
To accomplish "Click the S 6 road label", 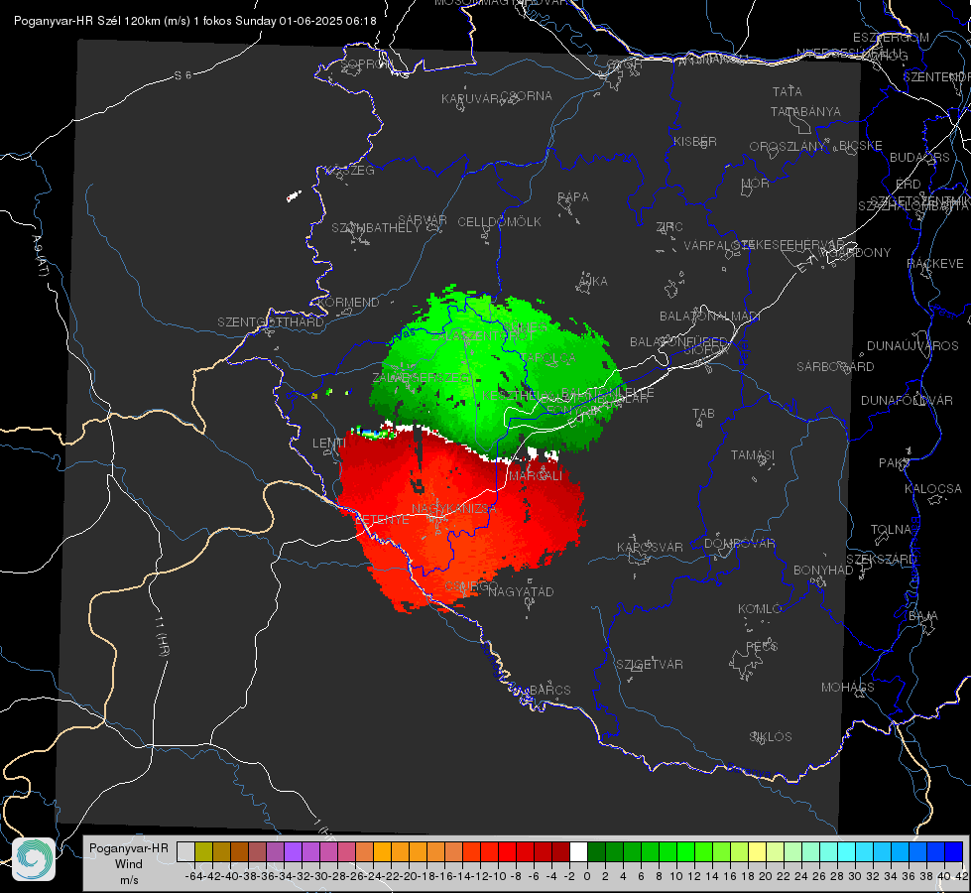I will click(182, 75).
